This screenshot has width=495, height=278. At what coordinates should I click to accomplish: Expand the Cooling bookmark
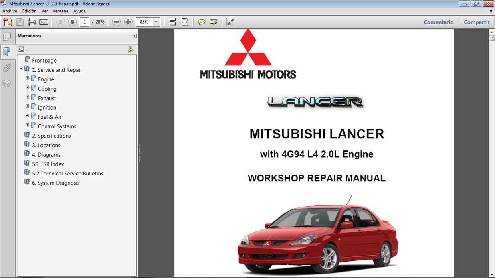[27, 87]
